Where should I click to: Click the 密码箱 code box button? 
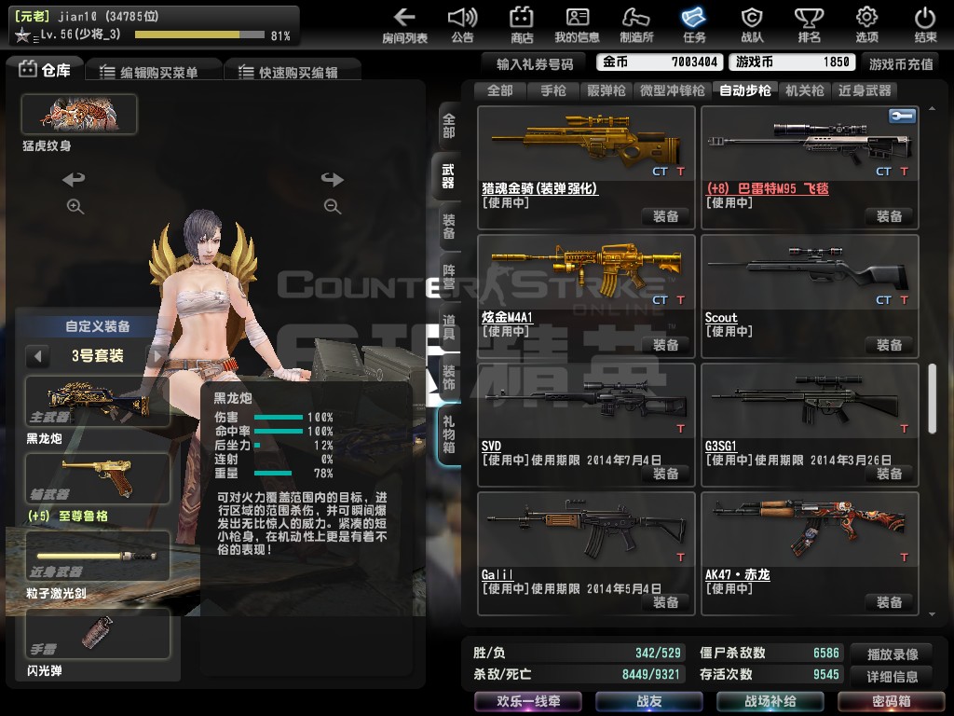tap(892, 701)
